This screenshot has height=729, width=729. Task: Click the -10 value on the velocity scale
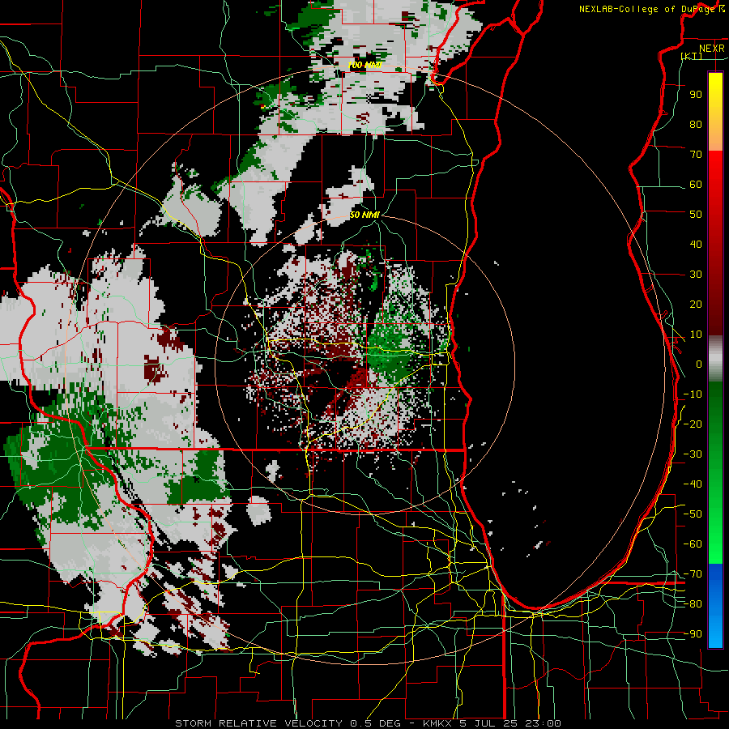click(693, 394)
